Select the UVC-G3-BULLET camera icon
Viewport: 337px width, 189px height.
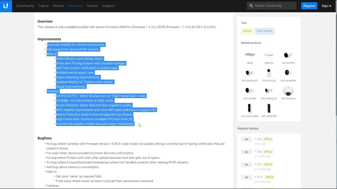click(269, 91)
